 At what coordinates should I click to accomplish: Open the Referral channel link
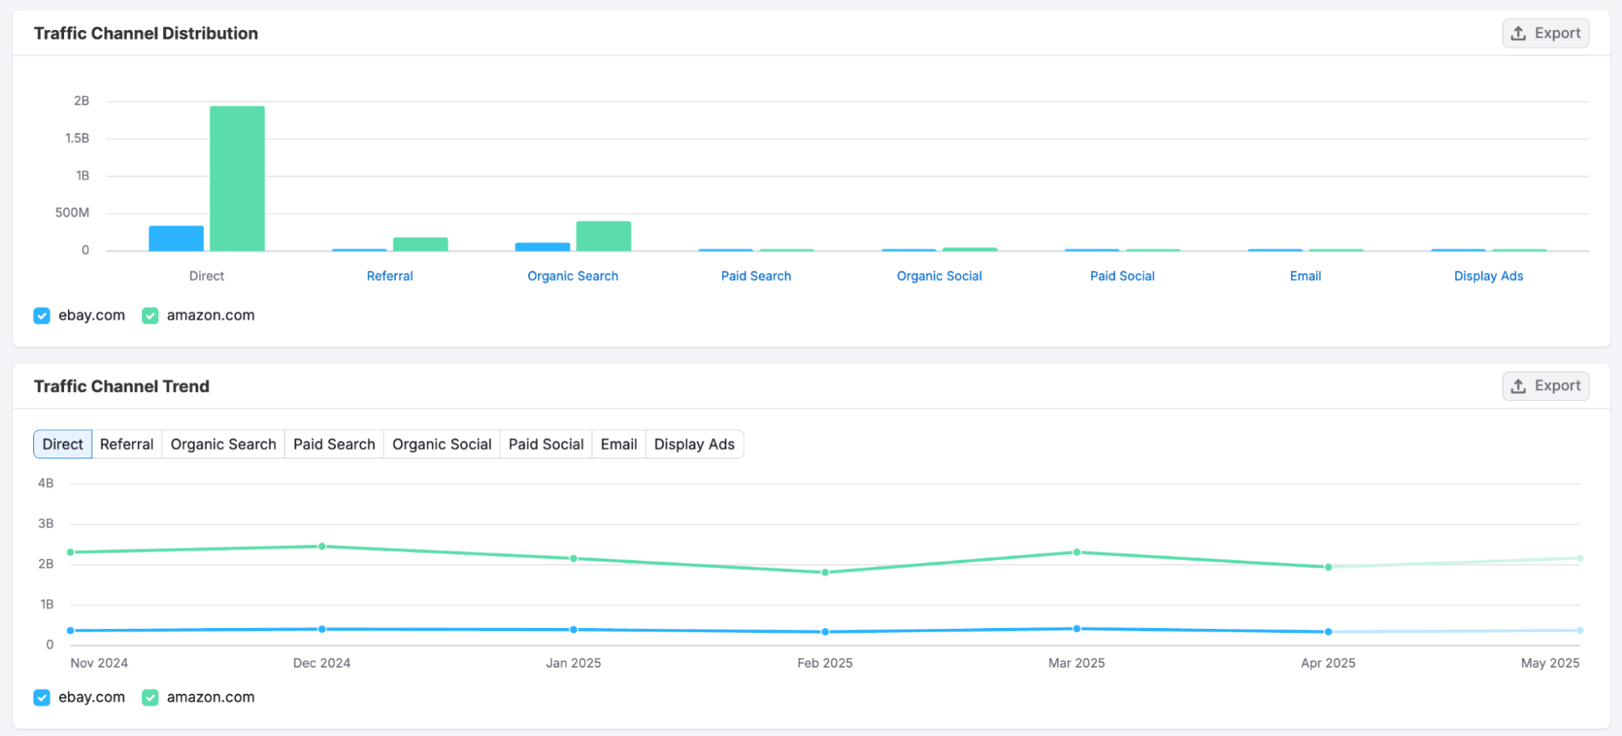pyautogui.click(x=389, y=276)
